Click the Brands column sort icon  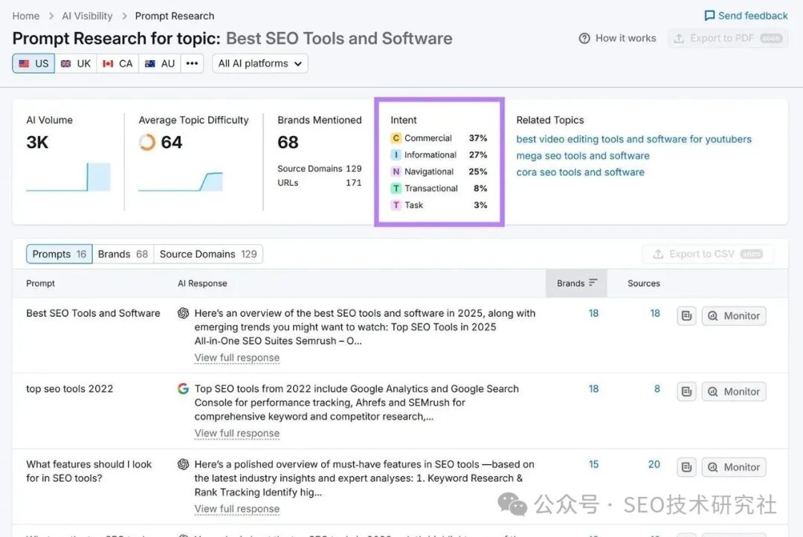click(x=593, y=283)
